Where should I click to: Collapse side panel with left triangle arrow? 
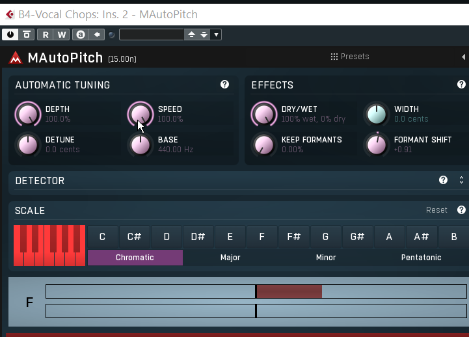463,57
